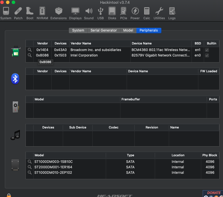Open the Calc toolbar section
The height and width of the screenshot is (197, 223).
147,13
